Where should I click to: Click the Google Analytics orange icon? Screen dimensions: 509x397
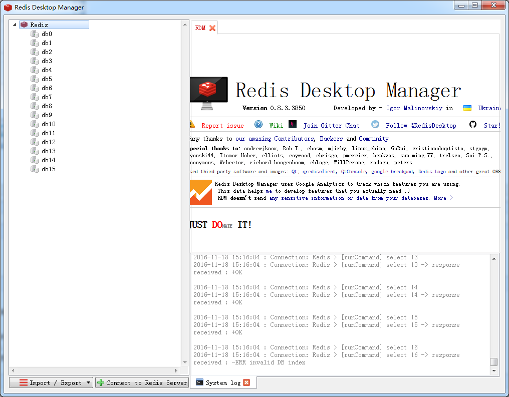[200, 192]
